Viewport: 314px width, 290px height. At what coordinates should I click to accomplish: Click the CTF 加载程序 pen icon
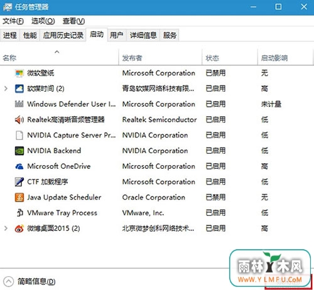point(19,181)
